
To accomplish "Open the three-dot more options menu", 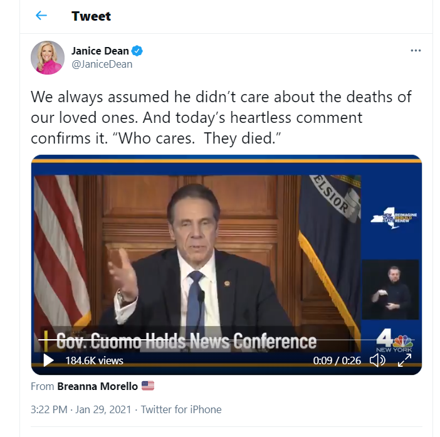I will (x=416, y=50).
